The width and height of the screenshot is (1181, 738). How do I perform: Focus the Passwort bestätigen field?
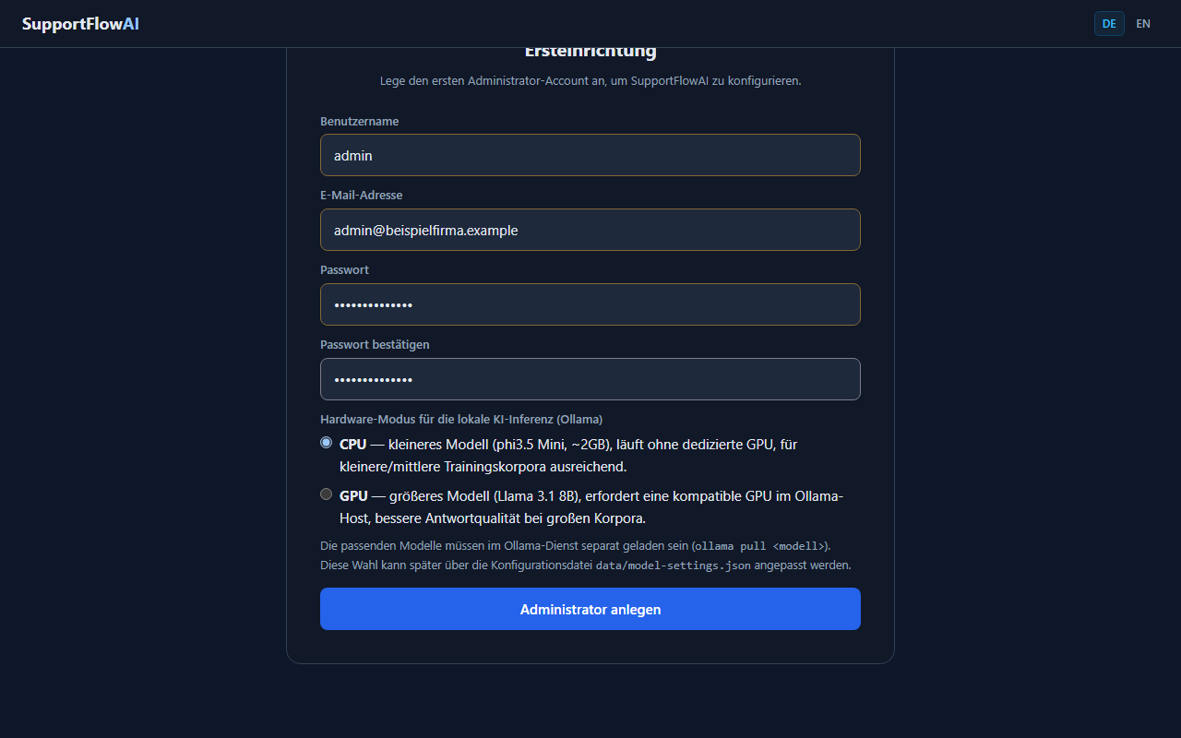coord(590,379)
